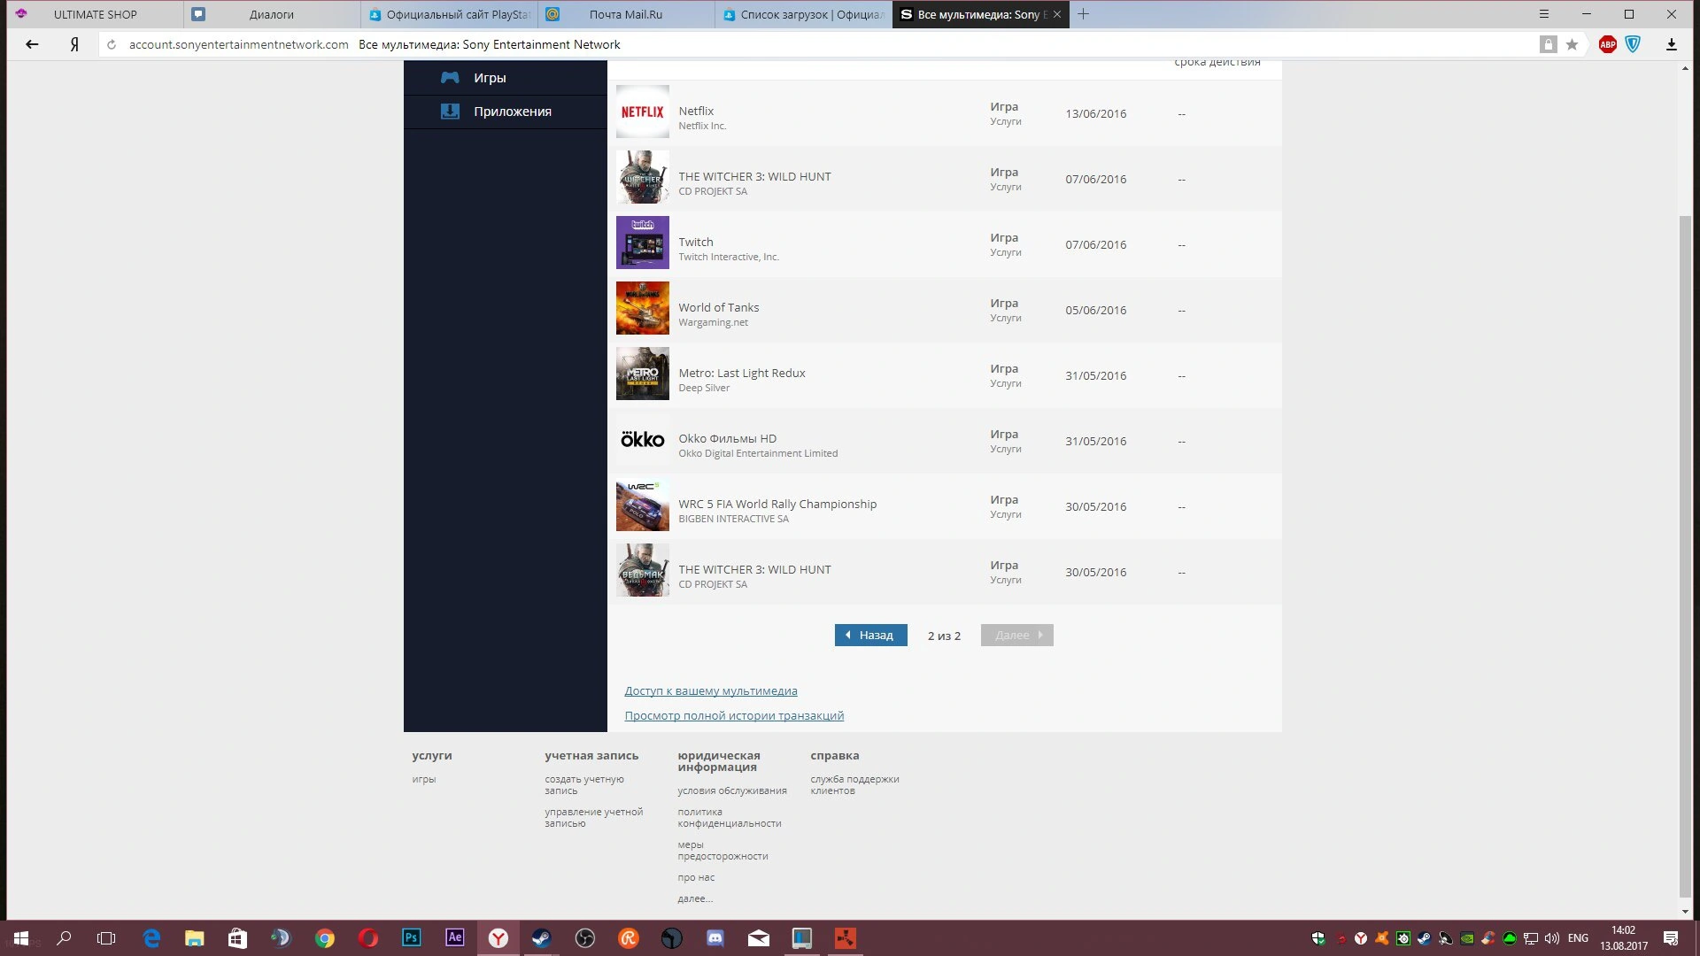
Task: Open the меры предосторожности footer link
Action: pyautogui.click(x=722, y=851)
